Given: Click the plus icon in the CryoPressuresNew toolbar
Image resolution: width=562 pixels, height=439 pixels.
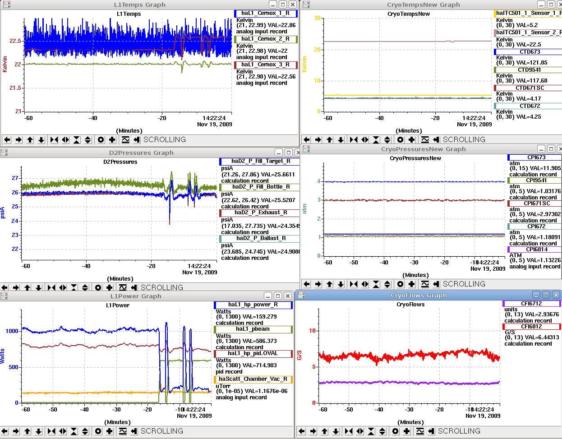Looking at the screenshot, I should [412, 284].
